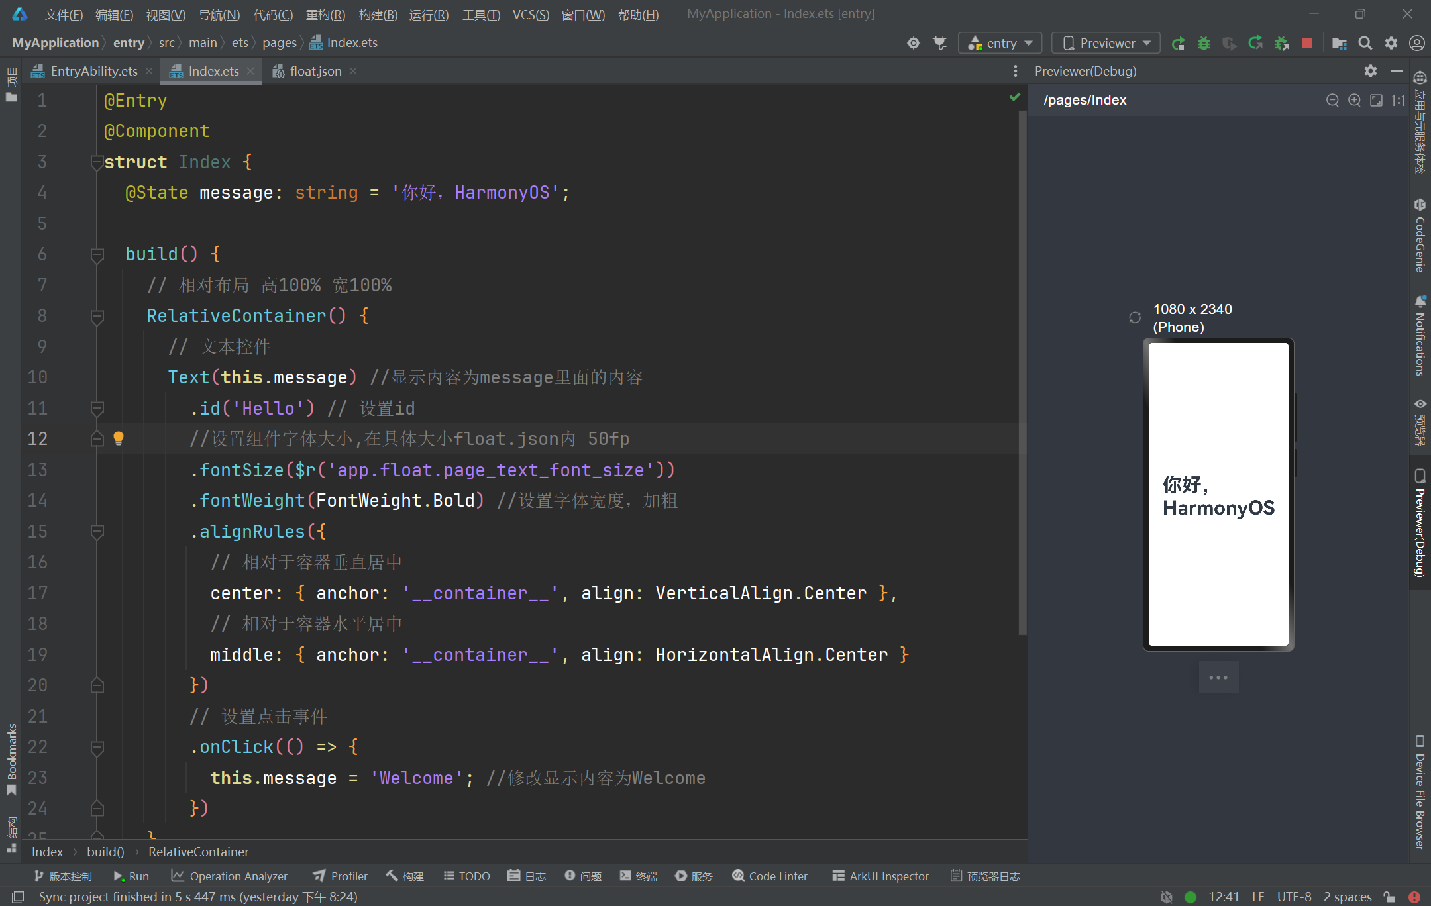Collapse the alignRules fold on line 15
This screenshot has height=906, width=1431.
point(97,532)
